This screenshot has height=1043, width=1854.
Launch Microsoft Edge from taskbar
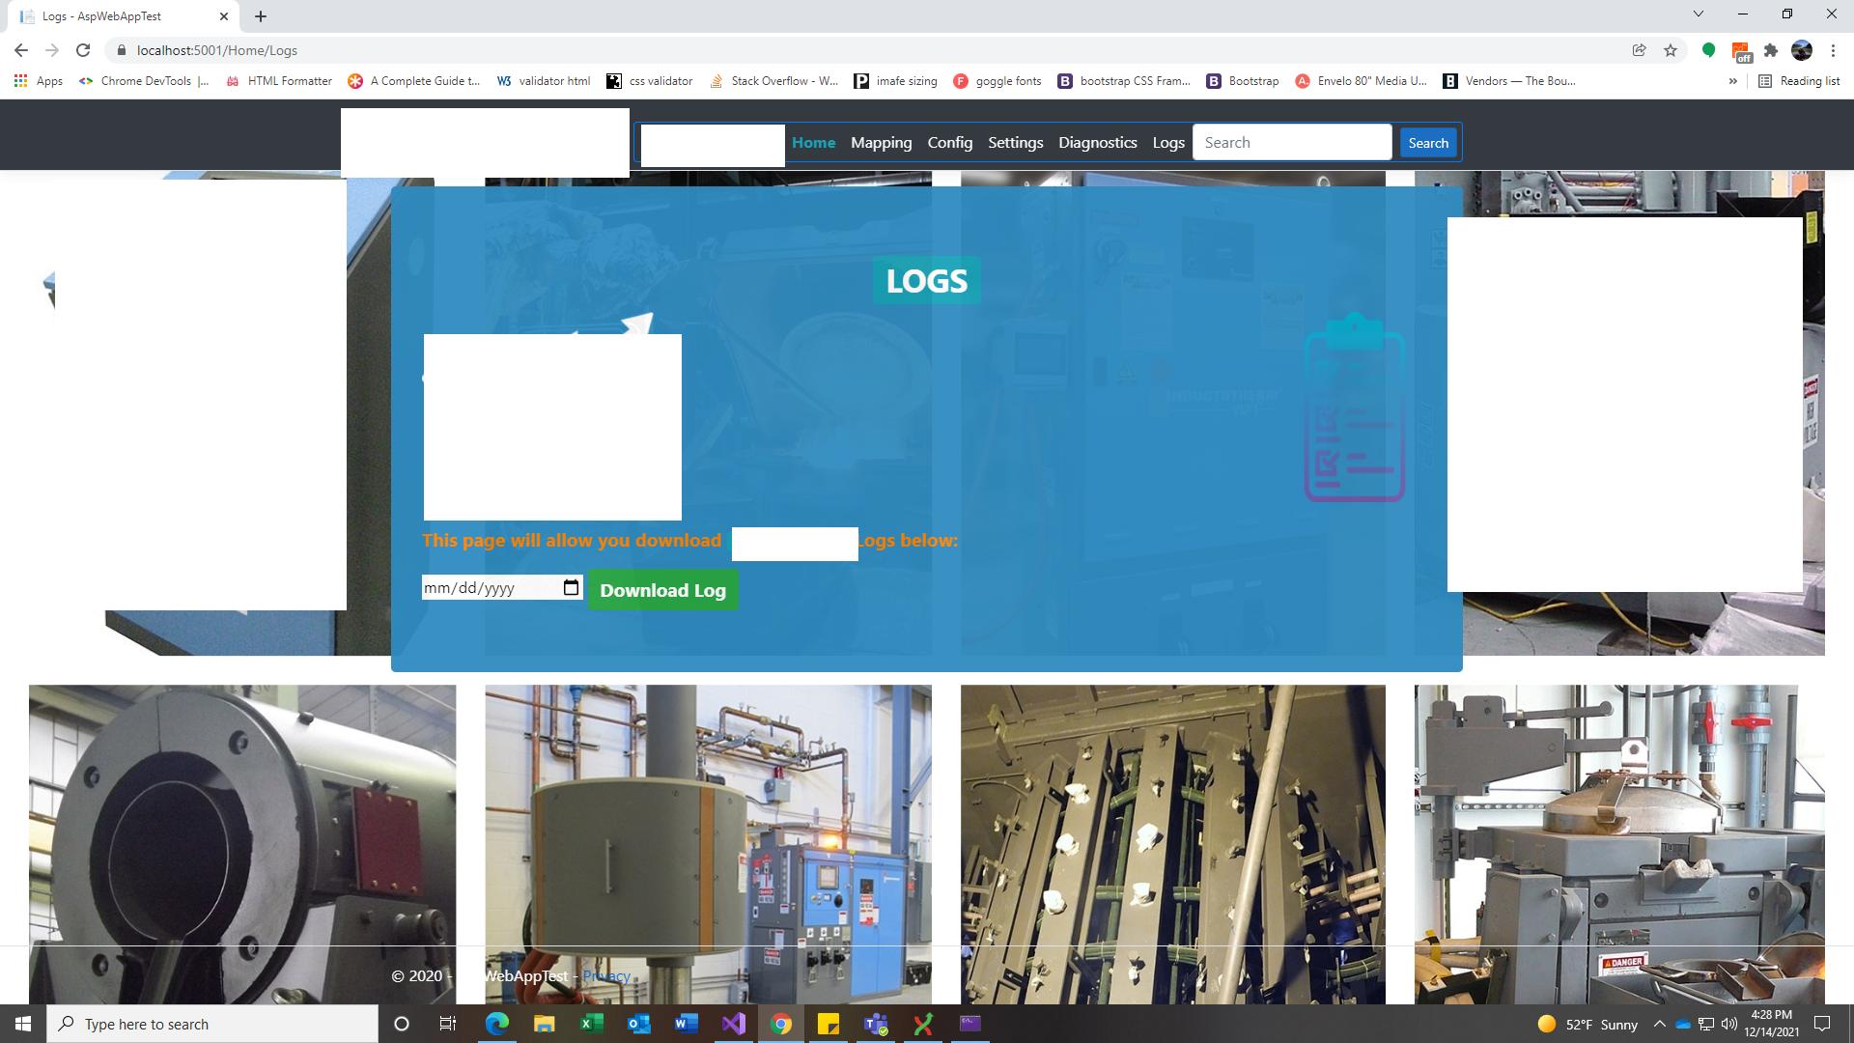[496, 1024]
